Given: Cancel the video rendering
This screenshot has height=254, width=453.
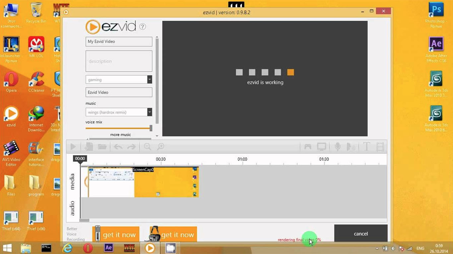Looking at the screenshot, I should point(360,233).
